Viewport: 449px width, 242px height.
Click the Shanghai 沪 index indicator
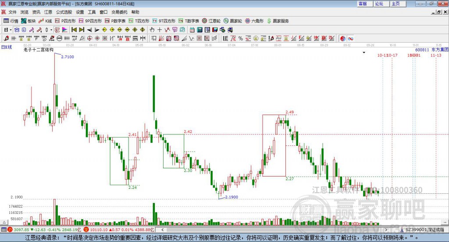tap(10, 230)
